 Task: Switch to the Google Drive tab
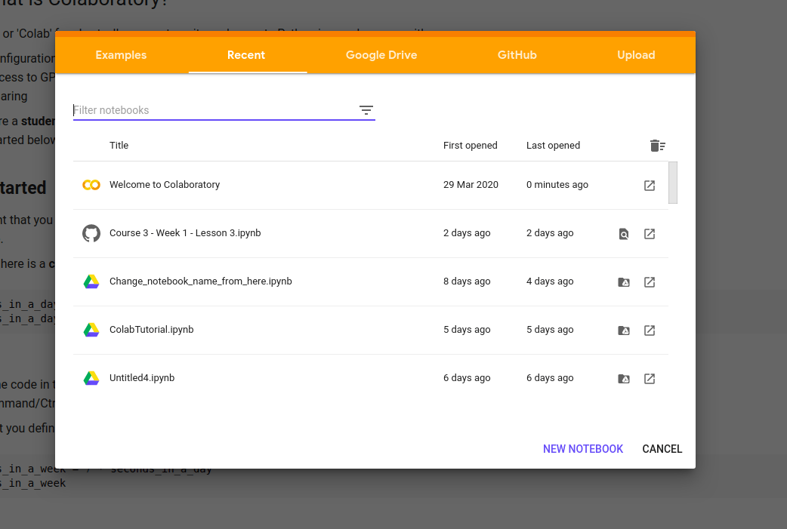(381, 55)
